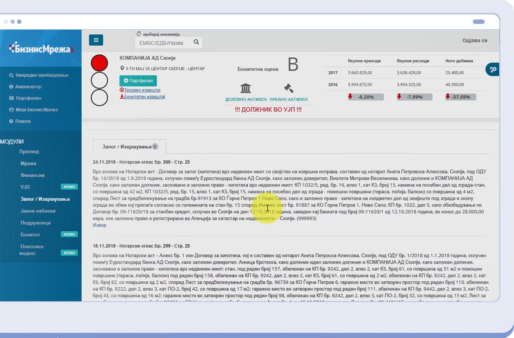
Task: Click the sidebar Портфолио list icon
Action: tap(11, 98)
